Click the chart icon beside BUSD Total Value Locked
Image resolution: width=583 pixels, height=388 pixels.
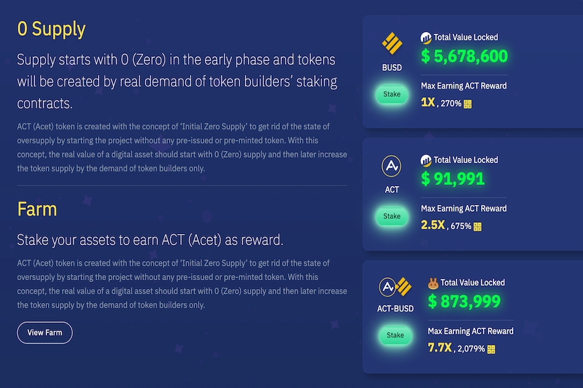coord(426,38)
